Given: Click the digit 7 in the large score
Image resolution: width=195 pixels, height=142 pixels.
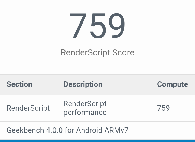Looking at the screenshot, I should 78,26.
